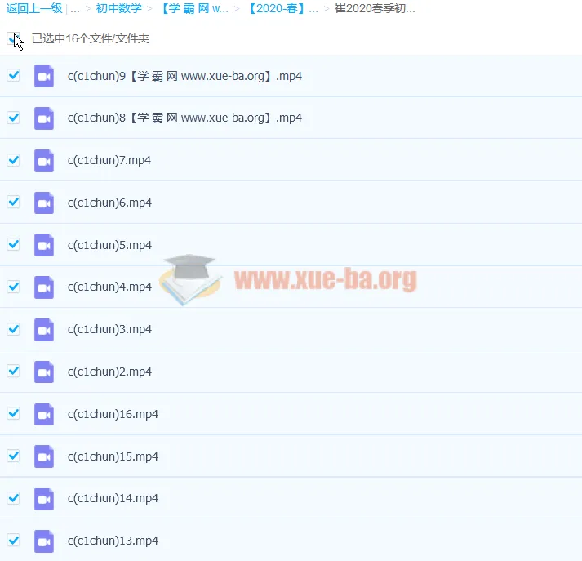Screen dimensions: 582x561
Task: Click video icon for c(c1chun)13.mp4
Action: point(43,541)
